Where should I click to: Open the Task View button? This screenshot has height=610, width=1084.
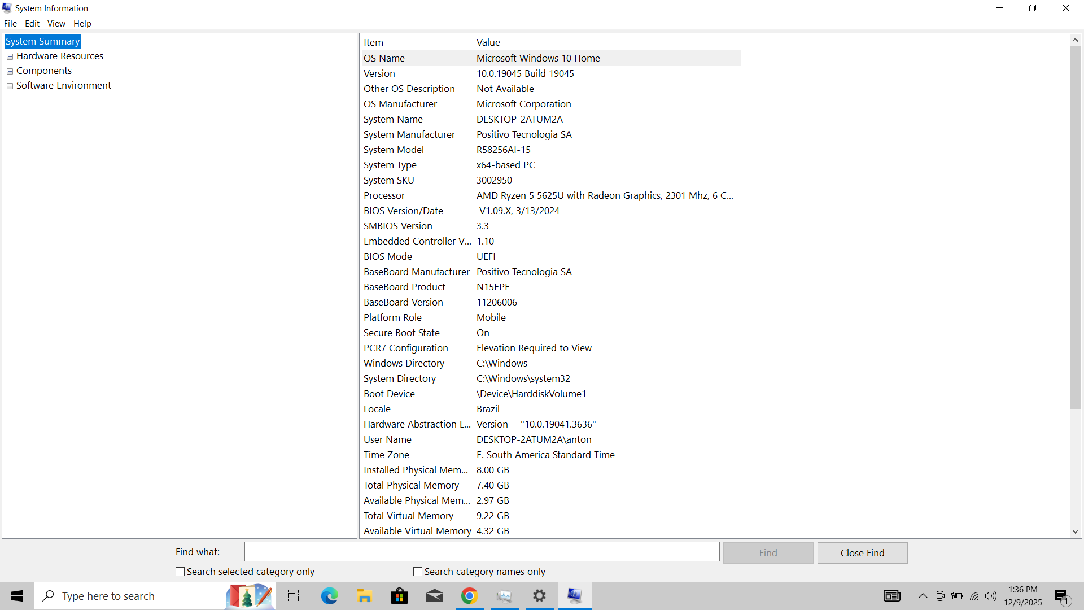pyautogui.click(x=294, y=596)
